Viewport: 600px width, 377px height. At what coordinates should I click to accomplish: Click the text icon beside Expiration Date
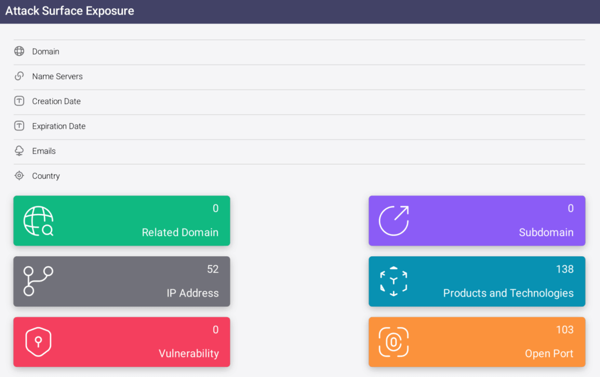(x=19, y=126)
